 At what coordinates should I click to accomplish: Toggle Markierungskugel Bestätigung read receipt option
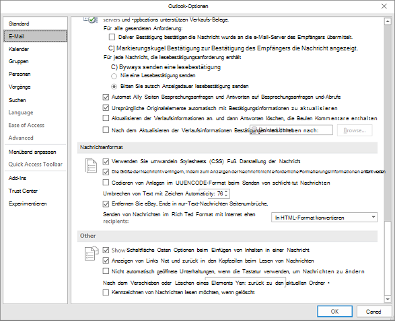[111, 48]
